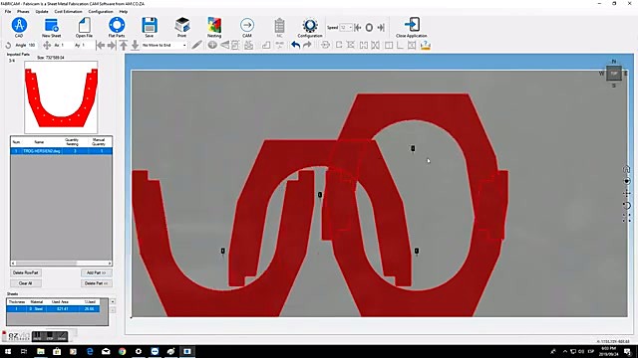Open Chrome from the taskbar

[122, 351]
